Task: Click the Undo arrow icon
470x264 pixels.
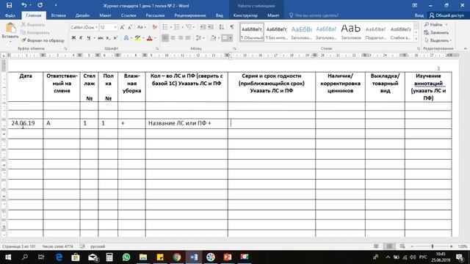Action: (x=24, y=5)
